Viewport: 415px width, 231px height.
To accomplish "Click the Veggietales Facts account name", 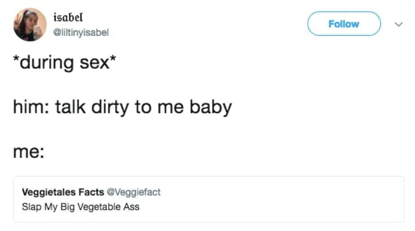I will pos(63,192).
